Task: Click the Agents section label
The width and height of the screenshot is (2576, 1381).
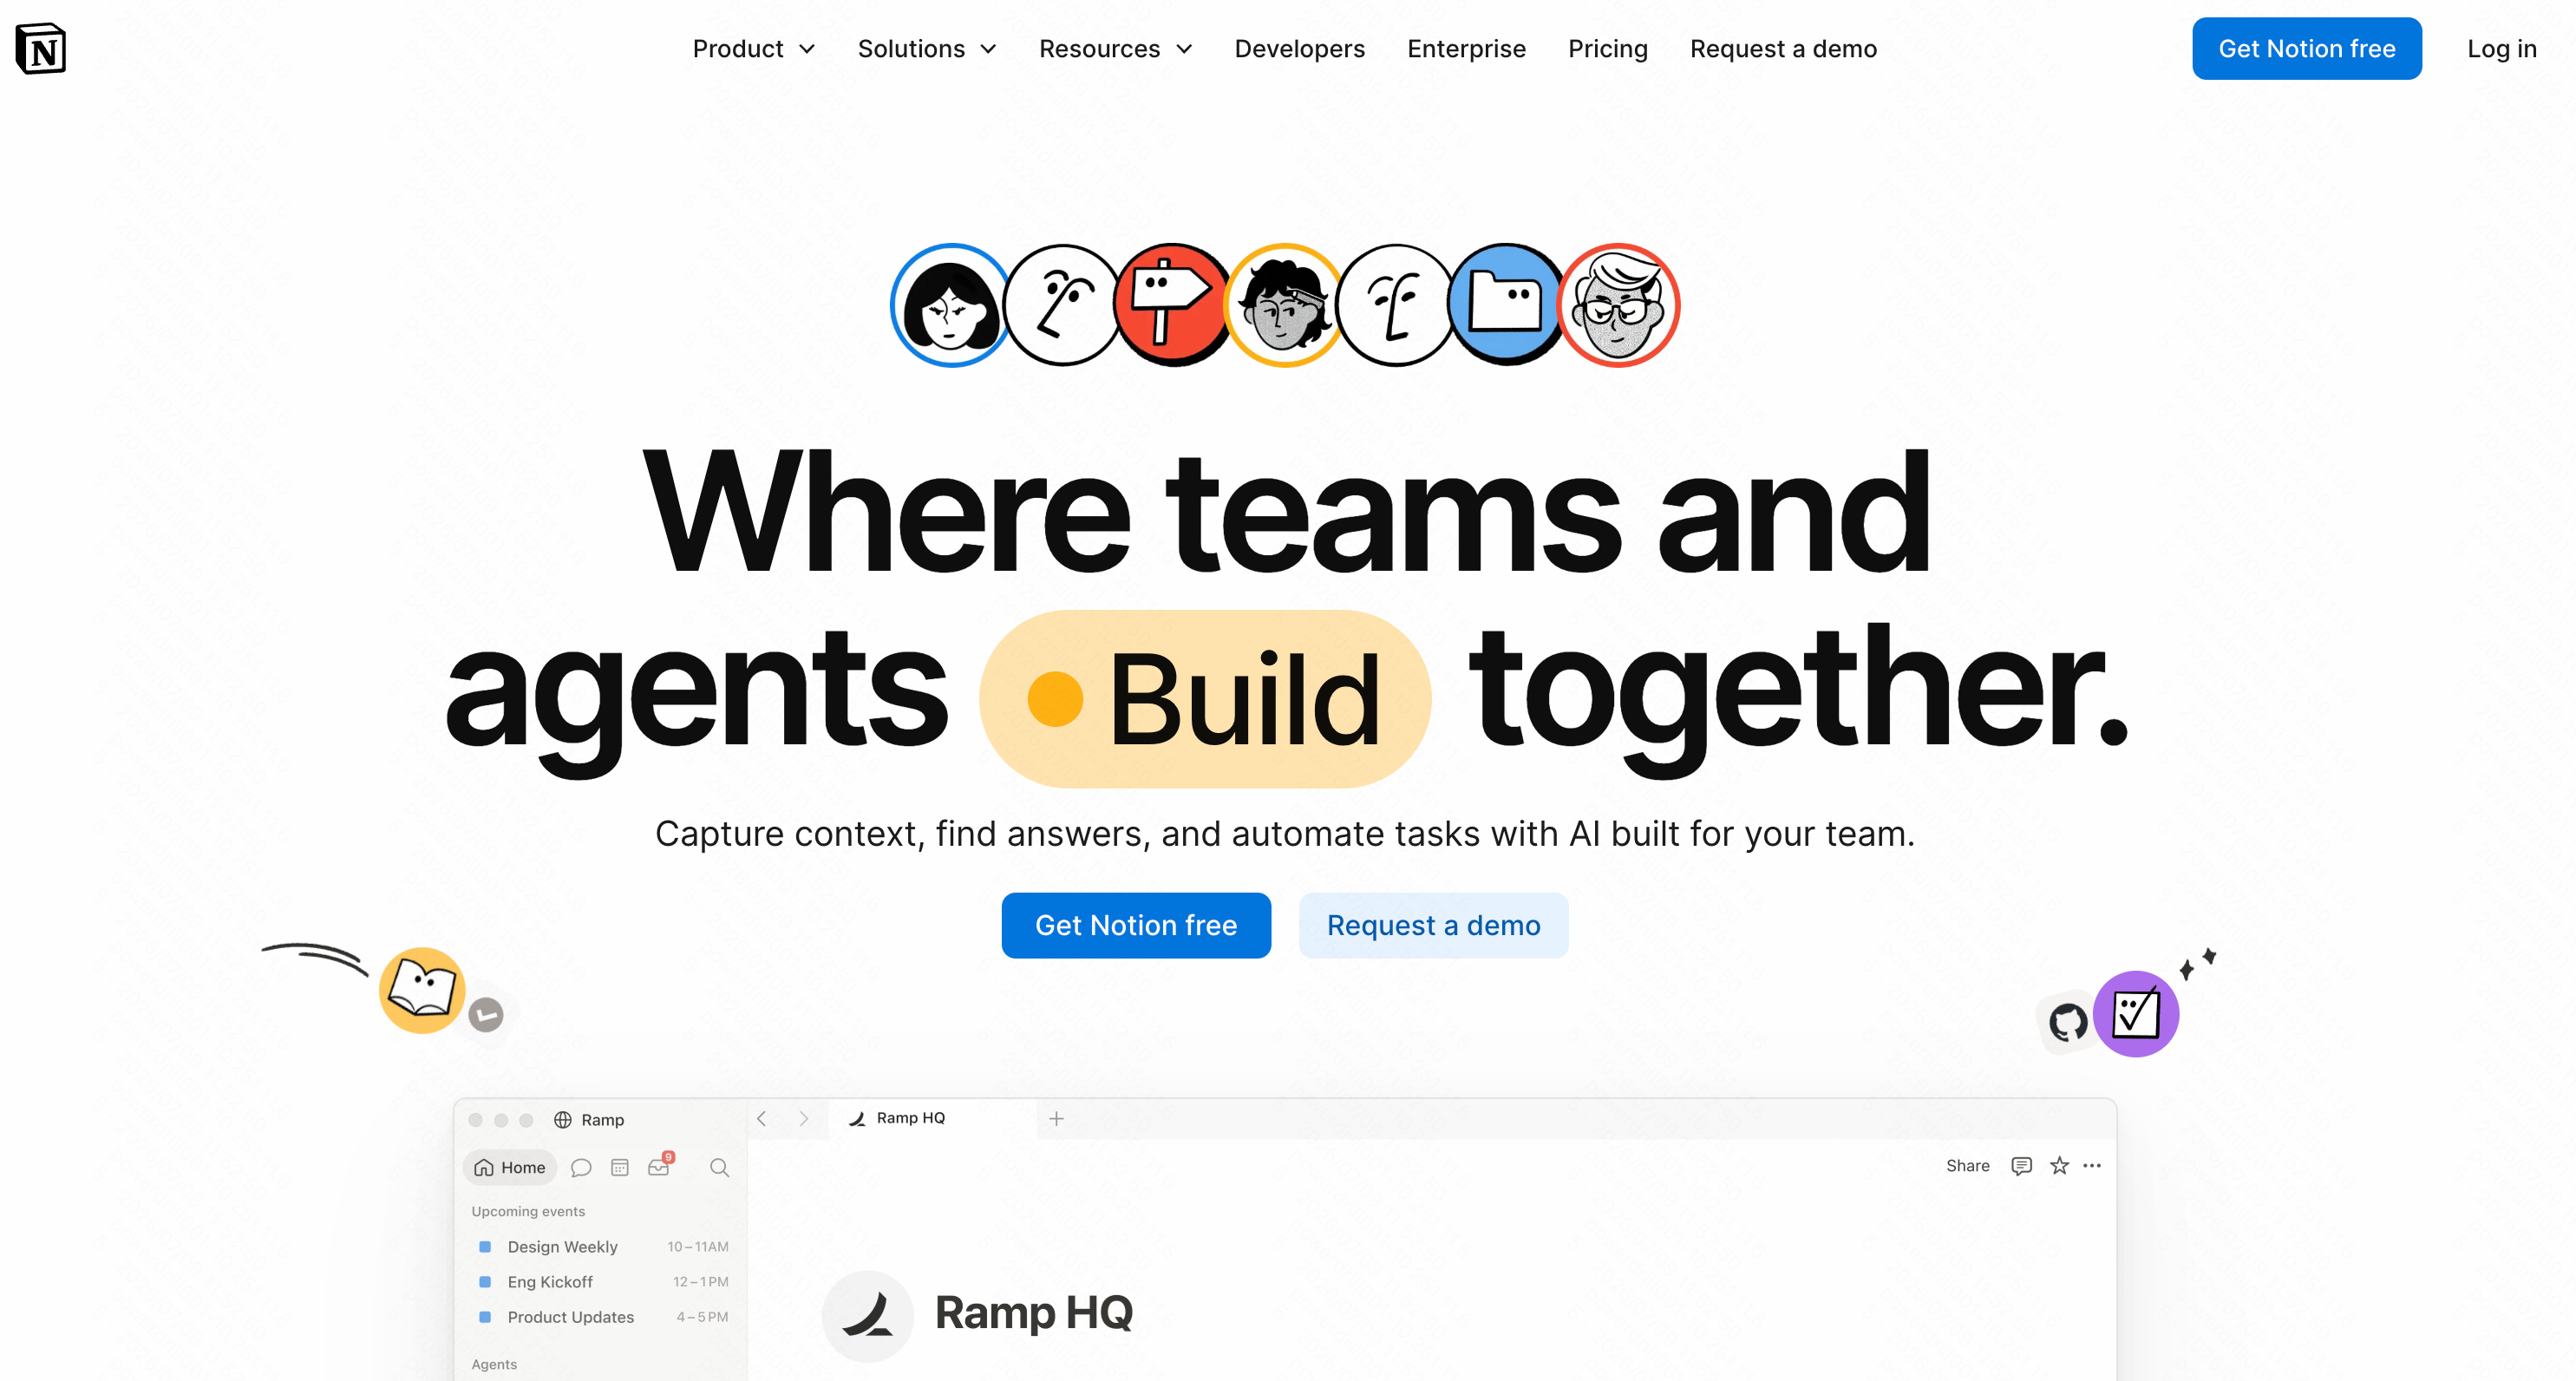Action: [494, 1364]
